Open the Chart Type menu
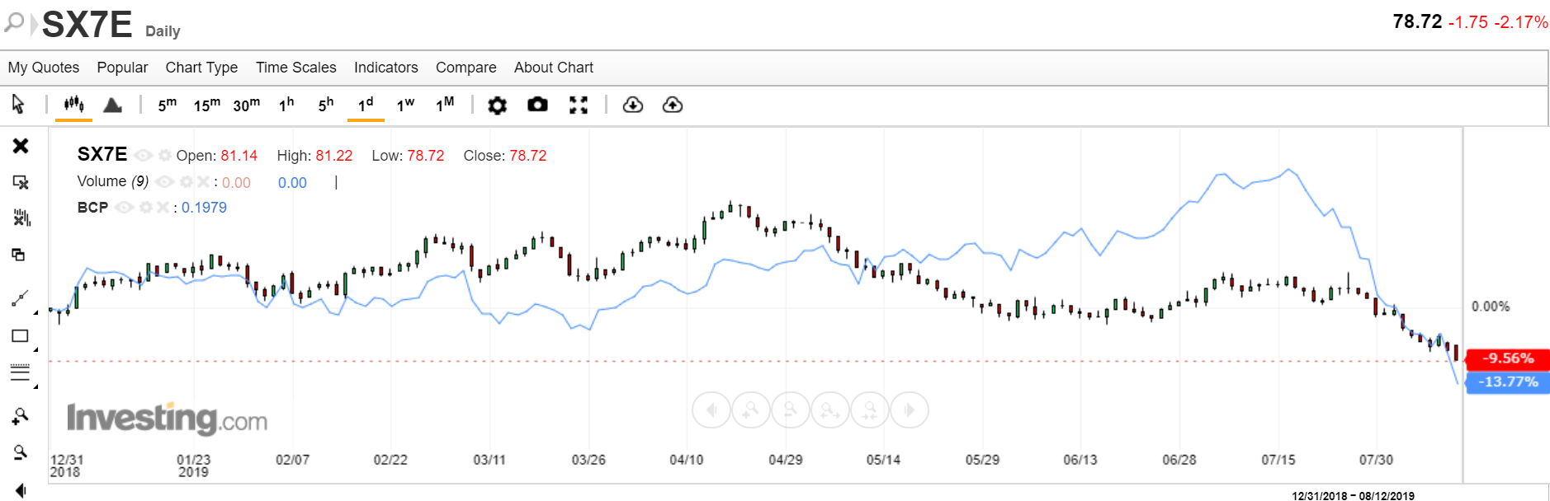 pos(201,68)
